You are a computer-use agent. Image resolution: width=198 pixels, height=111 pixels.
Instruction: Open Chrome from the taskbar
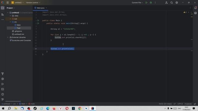[x=80, y=109]
